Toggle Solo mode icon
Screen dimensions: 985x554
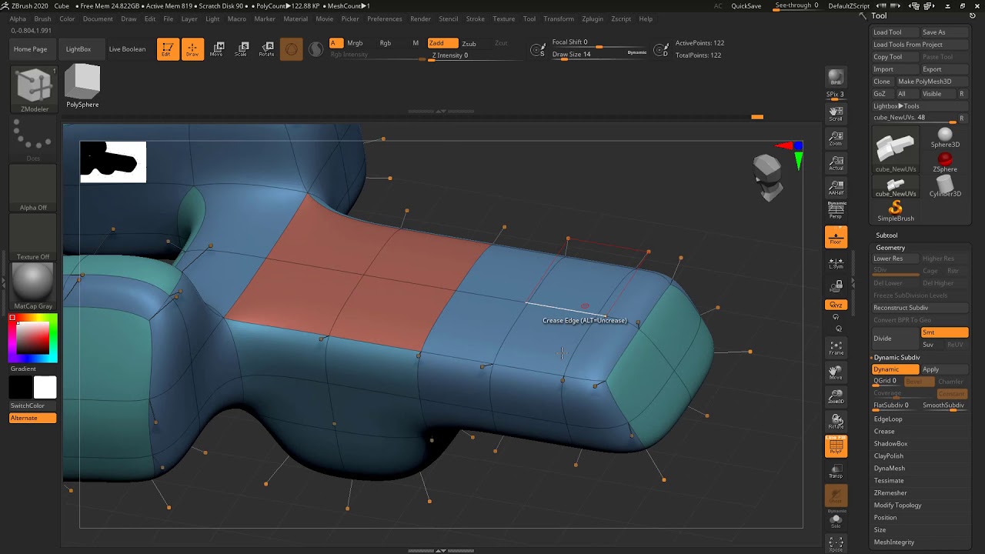click(836, 520)
